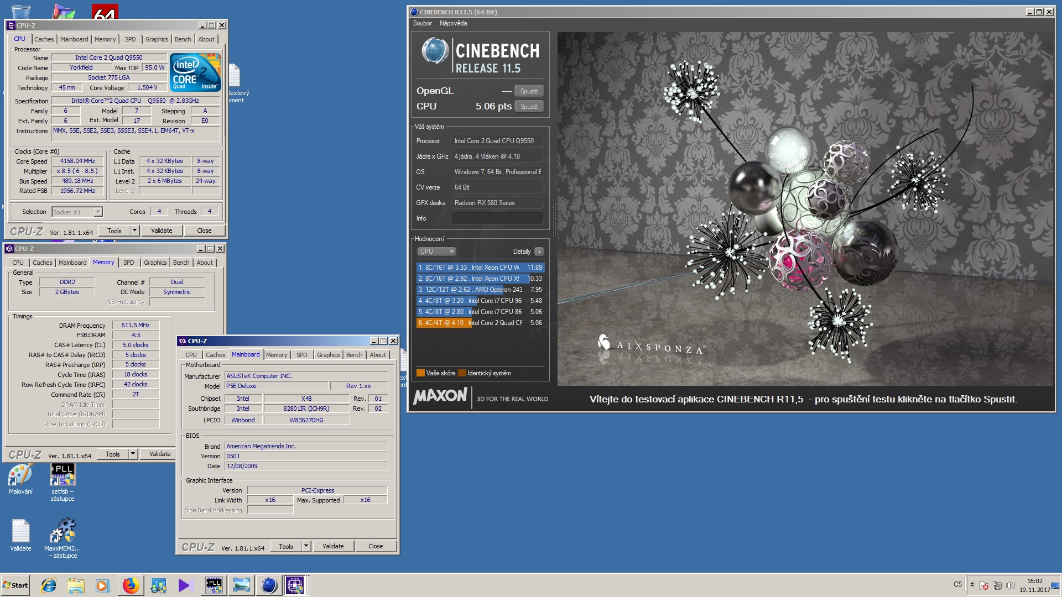The height and width of the screenshot is (597, 1062).
Task: Open Mainboard tab in top CPU-Z window
Action: point(74,39)
